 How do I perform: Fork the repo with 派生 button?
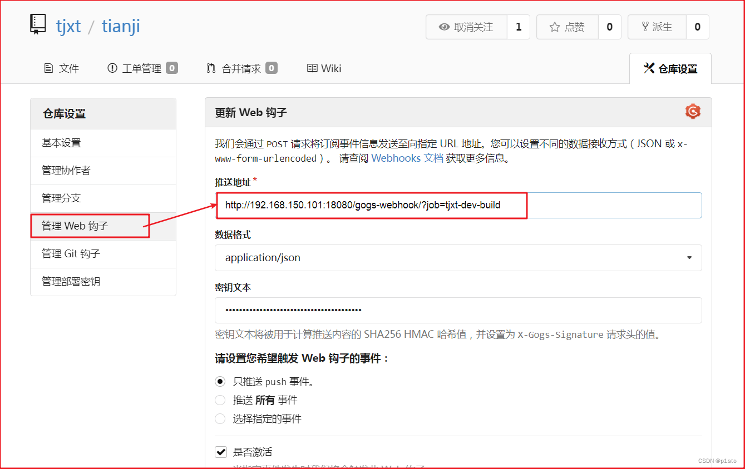(657, 27)
